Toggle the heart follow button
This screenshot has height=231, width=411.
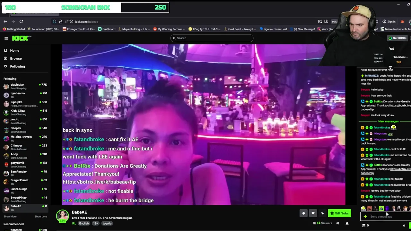coord(313,213)
